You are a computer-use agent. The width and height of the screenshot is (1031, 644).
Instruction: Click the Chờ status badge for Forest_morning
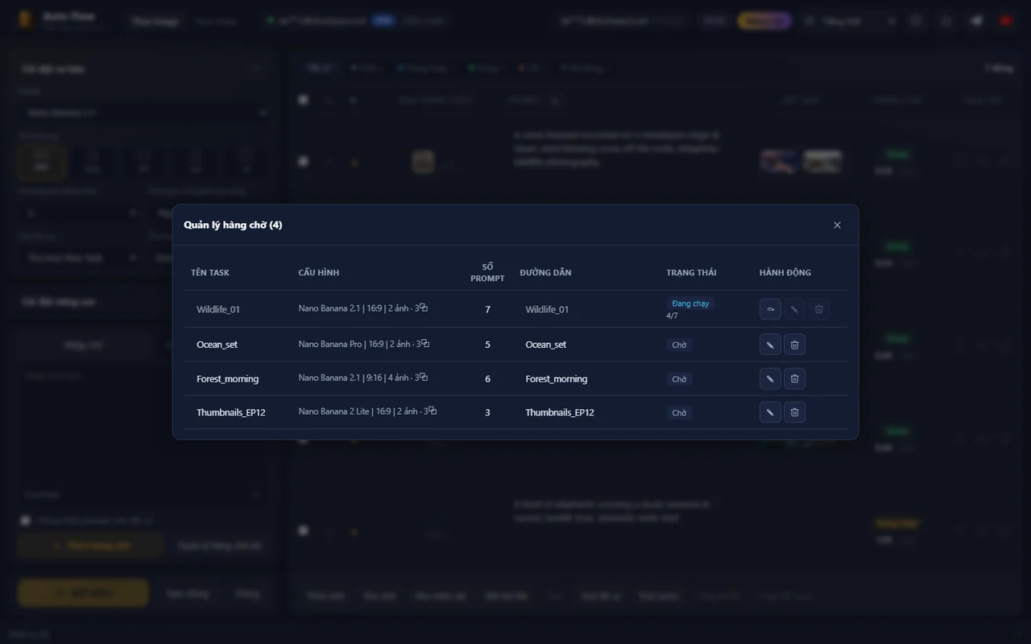pos(679,379)
